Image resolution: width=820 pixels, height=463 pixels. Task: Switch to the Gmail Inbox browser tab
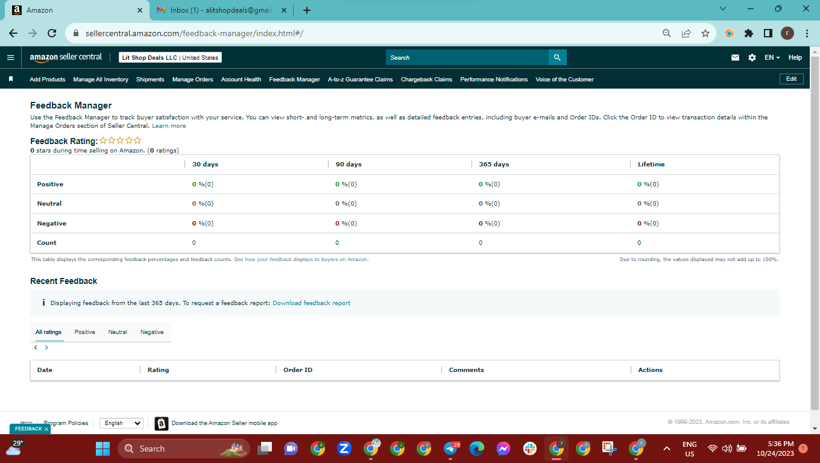pos(222,10)
